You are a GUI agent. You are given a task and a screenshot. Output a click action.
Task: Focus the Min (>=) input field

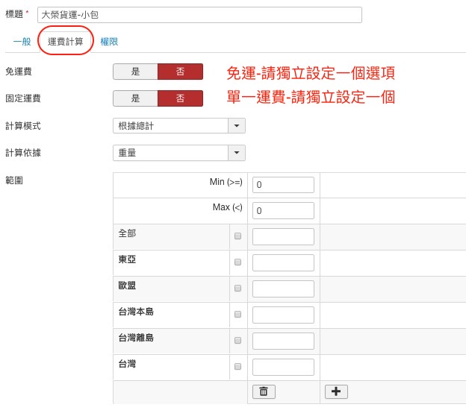click(283, 185)
